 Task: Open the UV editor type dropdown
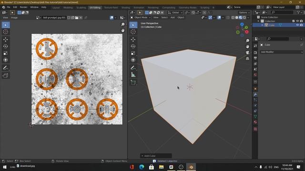pos(4,13)
